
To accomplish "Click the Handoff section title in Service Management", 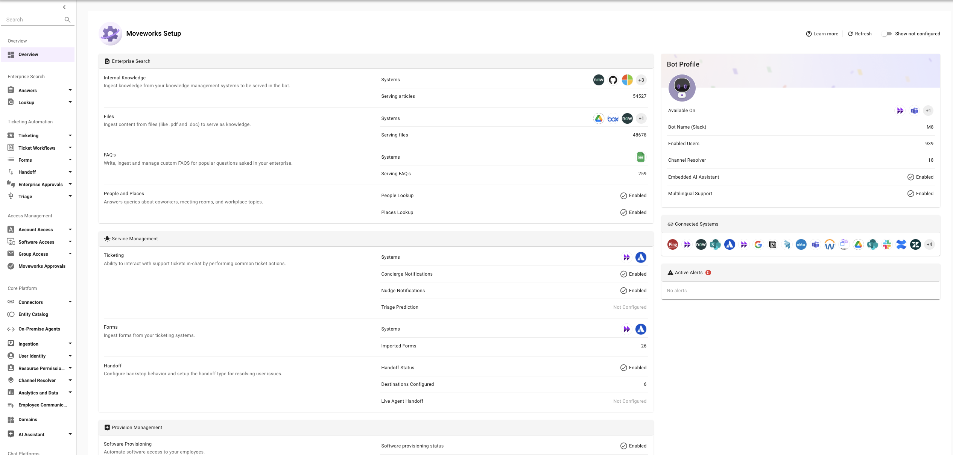I will click(x=112, y=366).
